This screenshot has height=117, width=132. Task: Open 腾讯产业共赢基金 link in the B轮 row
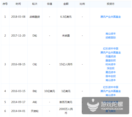pyautogui.click(x=111, y=91)
